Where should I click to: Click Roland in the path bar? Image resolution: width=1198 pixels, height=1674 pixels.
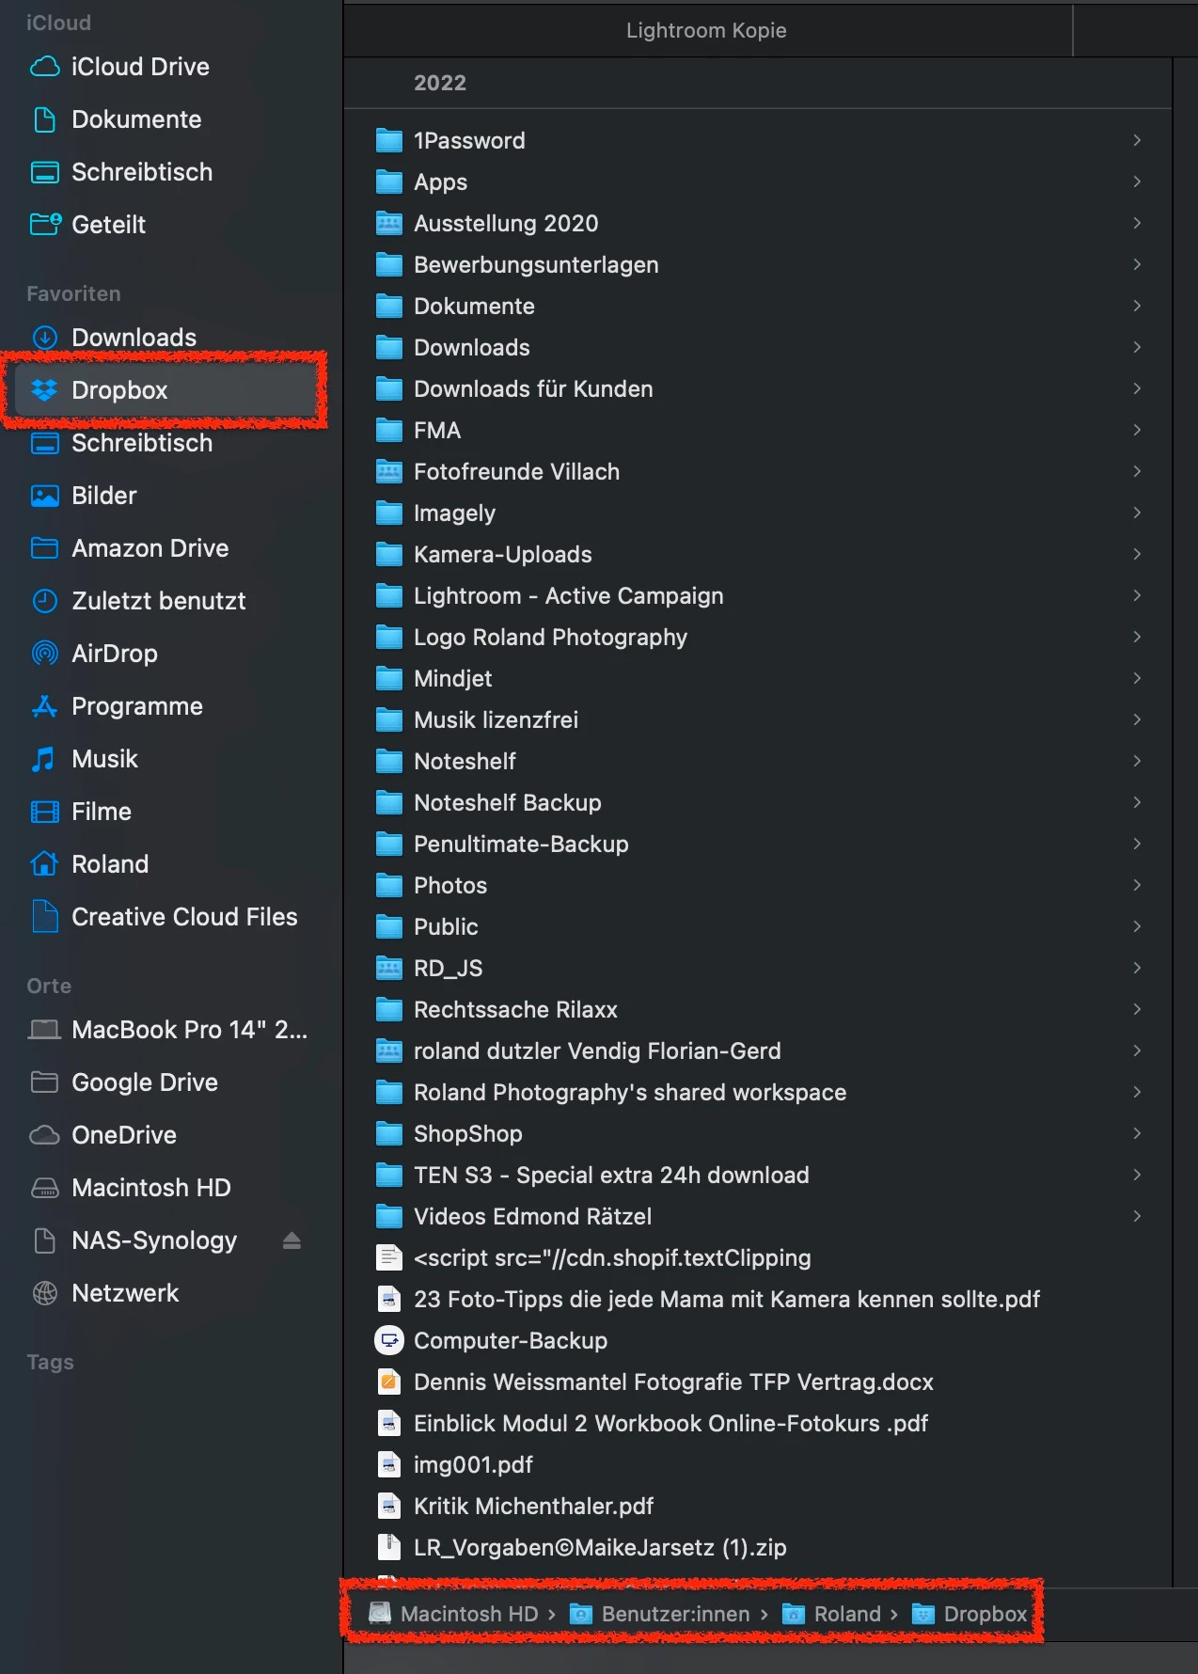coord(832,1614)
